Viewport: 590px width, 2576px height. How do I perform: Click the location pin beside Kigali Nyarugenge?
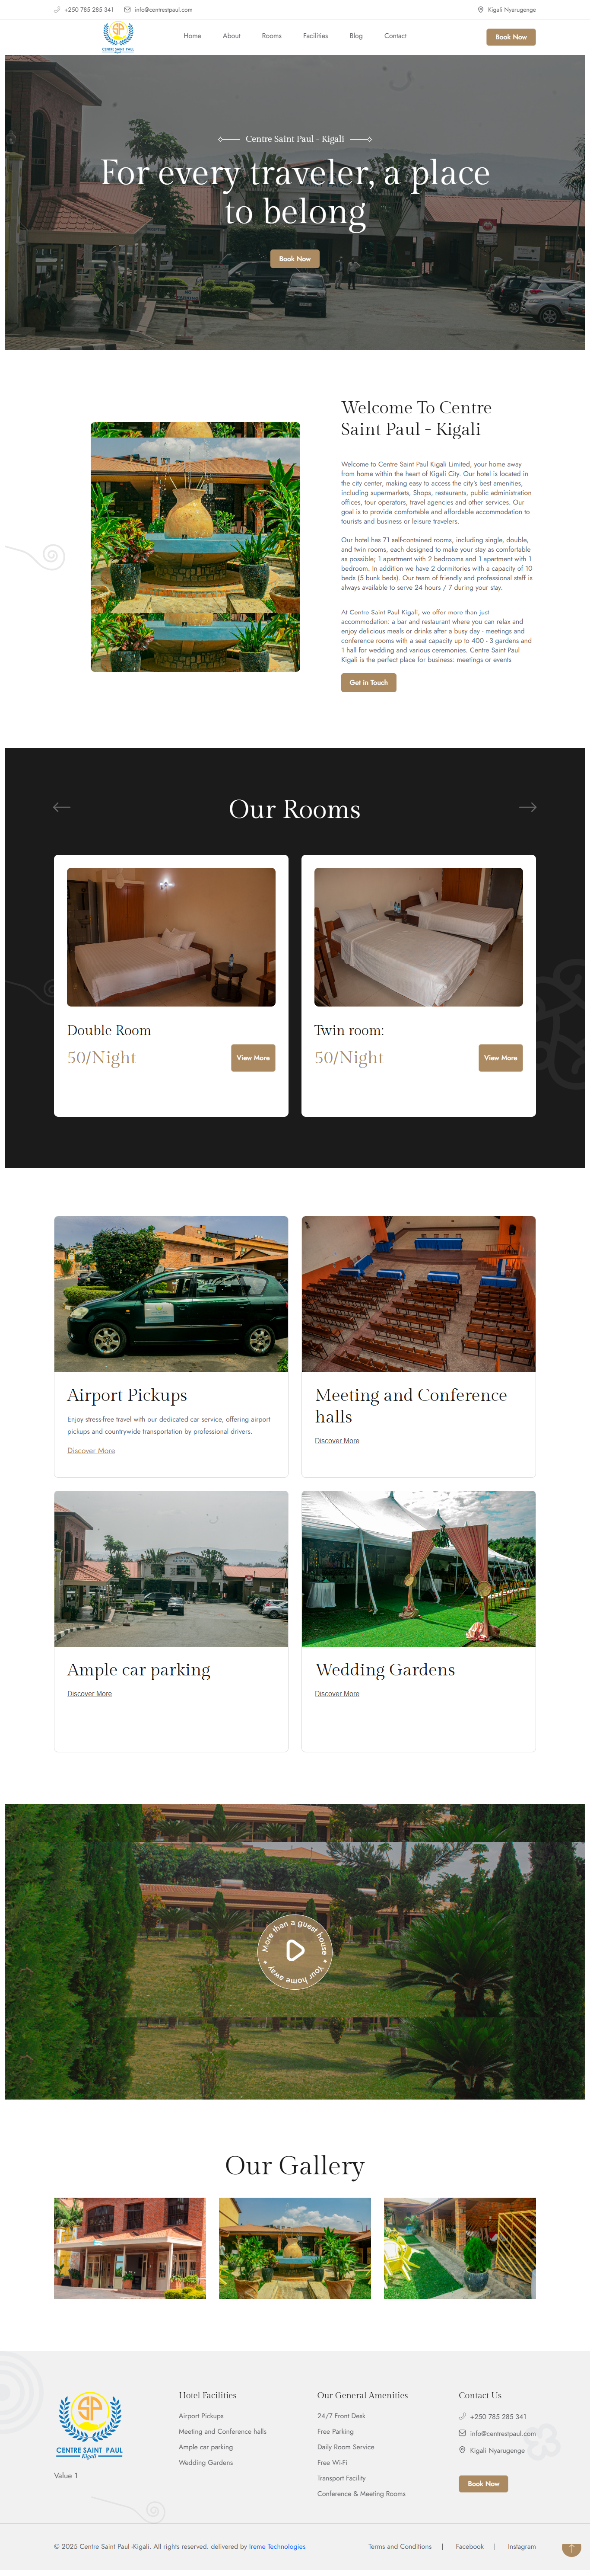click(480, 10)
